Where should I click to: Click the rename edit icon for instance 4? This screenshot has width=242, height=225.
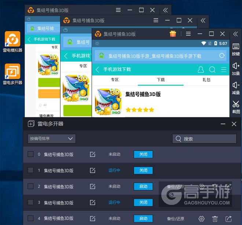92,218
